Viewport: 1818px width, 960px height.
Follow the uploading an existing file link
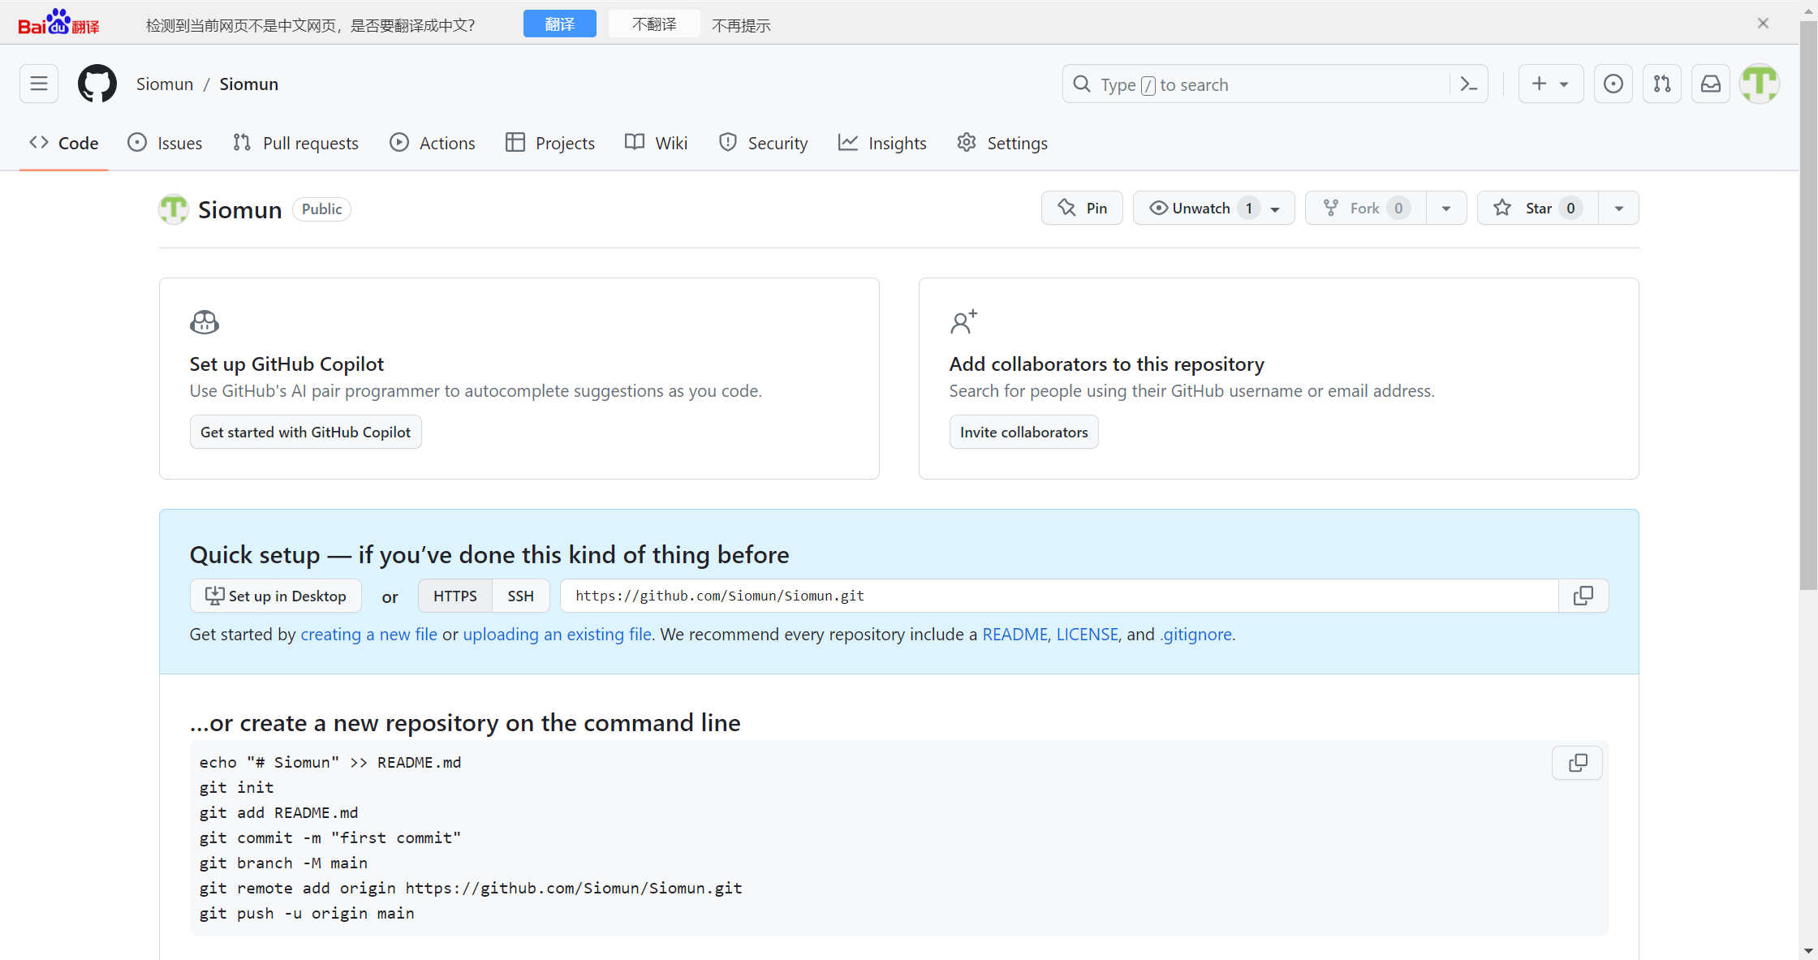pyautogui.click(x=558, y=634)
